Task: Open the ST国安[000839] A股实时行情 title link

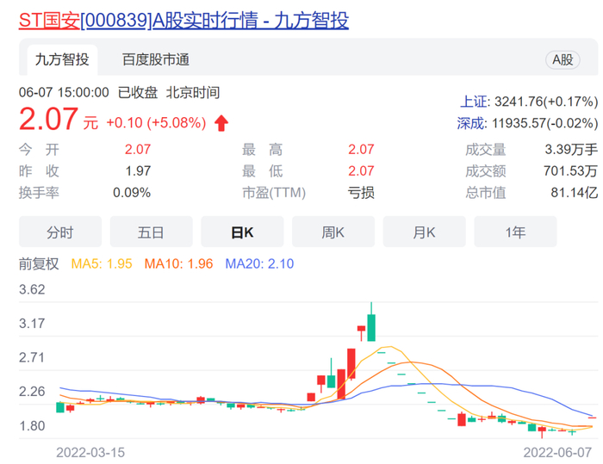Action: (183, 21)
